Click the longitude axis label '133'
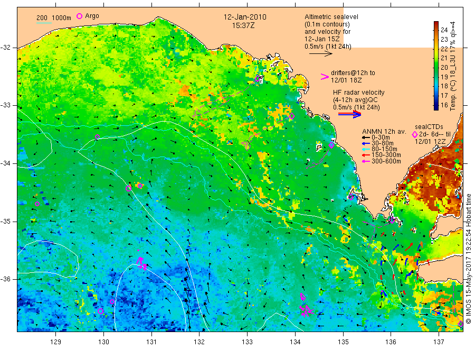This screenshot has width=475, height=349. (x=247, y=342)
